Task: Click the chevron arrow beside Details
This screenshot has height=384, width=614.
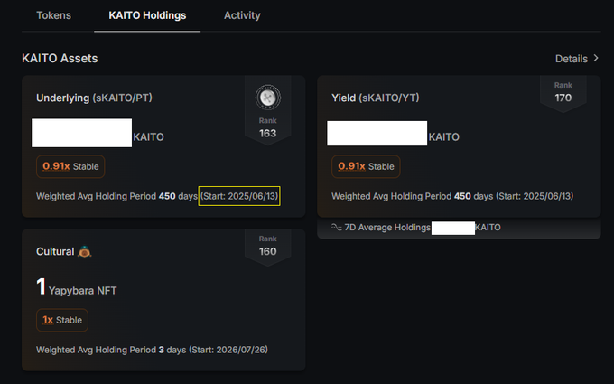Action: [596, 58]
